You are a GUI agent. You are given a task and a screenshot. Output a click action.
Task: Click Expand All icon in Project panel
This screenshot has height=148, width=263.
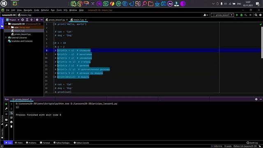point(27,20)
